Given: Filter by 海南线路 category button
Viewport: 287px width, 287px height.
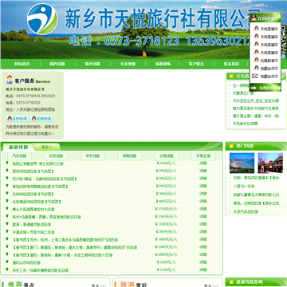Looking at the screenshot, I should pos(129,156).
